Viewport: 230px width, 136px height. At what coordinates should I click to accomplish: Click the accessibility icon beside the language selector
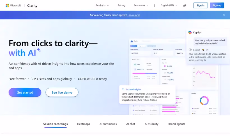click(185, 6)
